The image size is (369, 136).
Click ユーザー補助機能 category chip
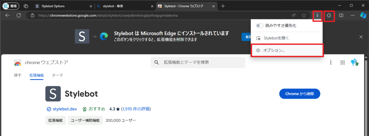[85, 120]
